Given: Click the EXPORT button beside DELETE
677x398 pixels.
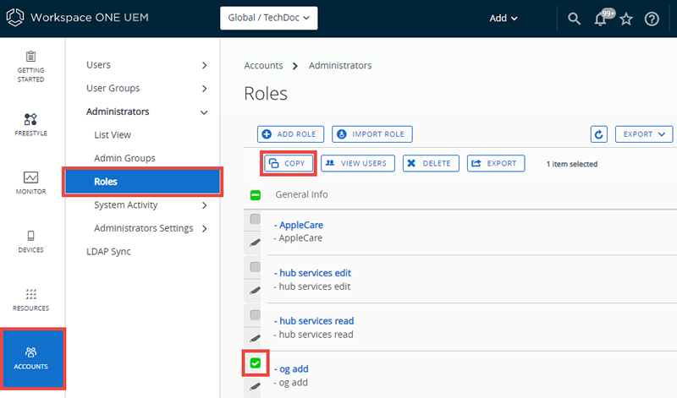Looking at the screenshot, I should [x=496, y=163].
